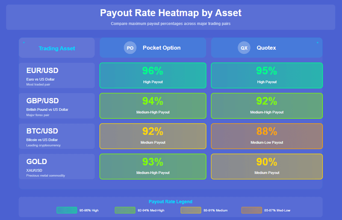Click the 'Precious metal commodity' note
The height and width of the screenshot is (220, 342).
(x=46, y=176)
